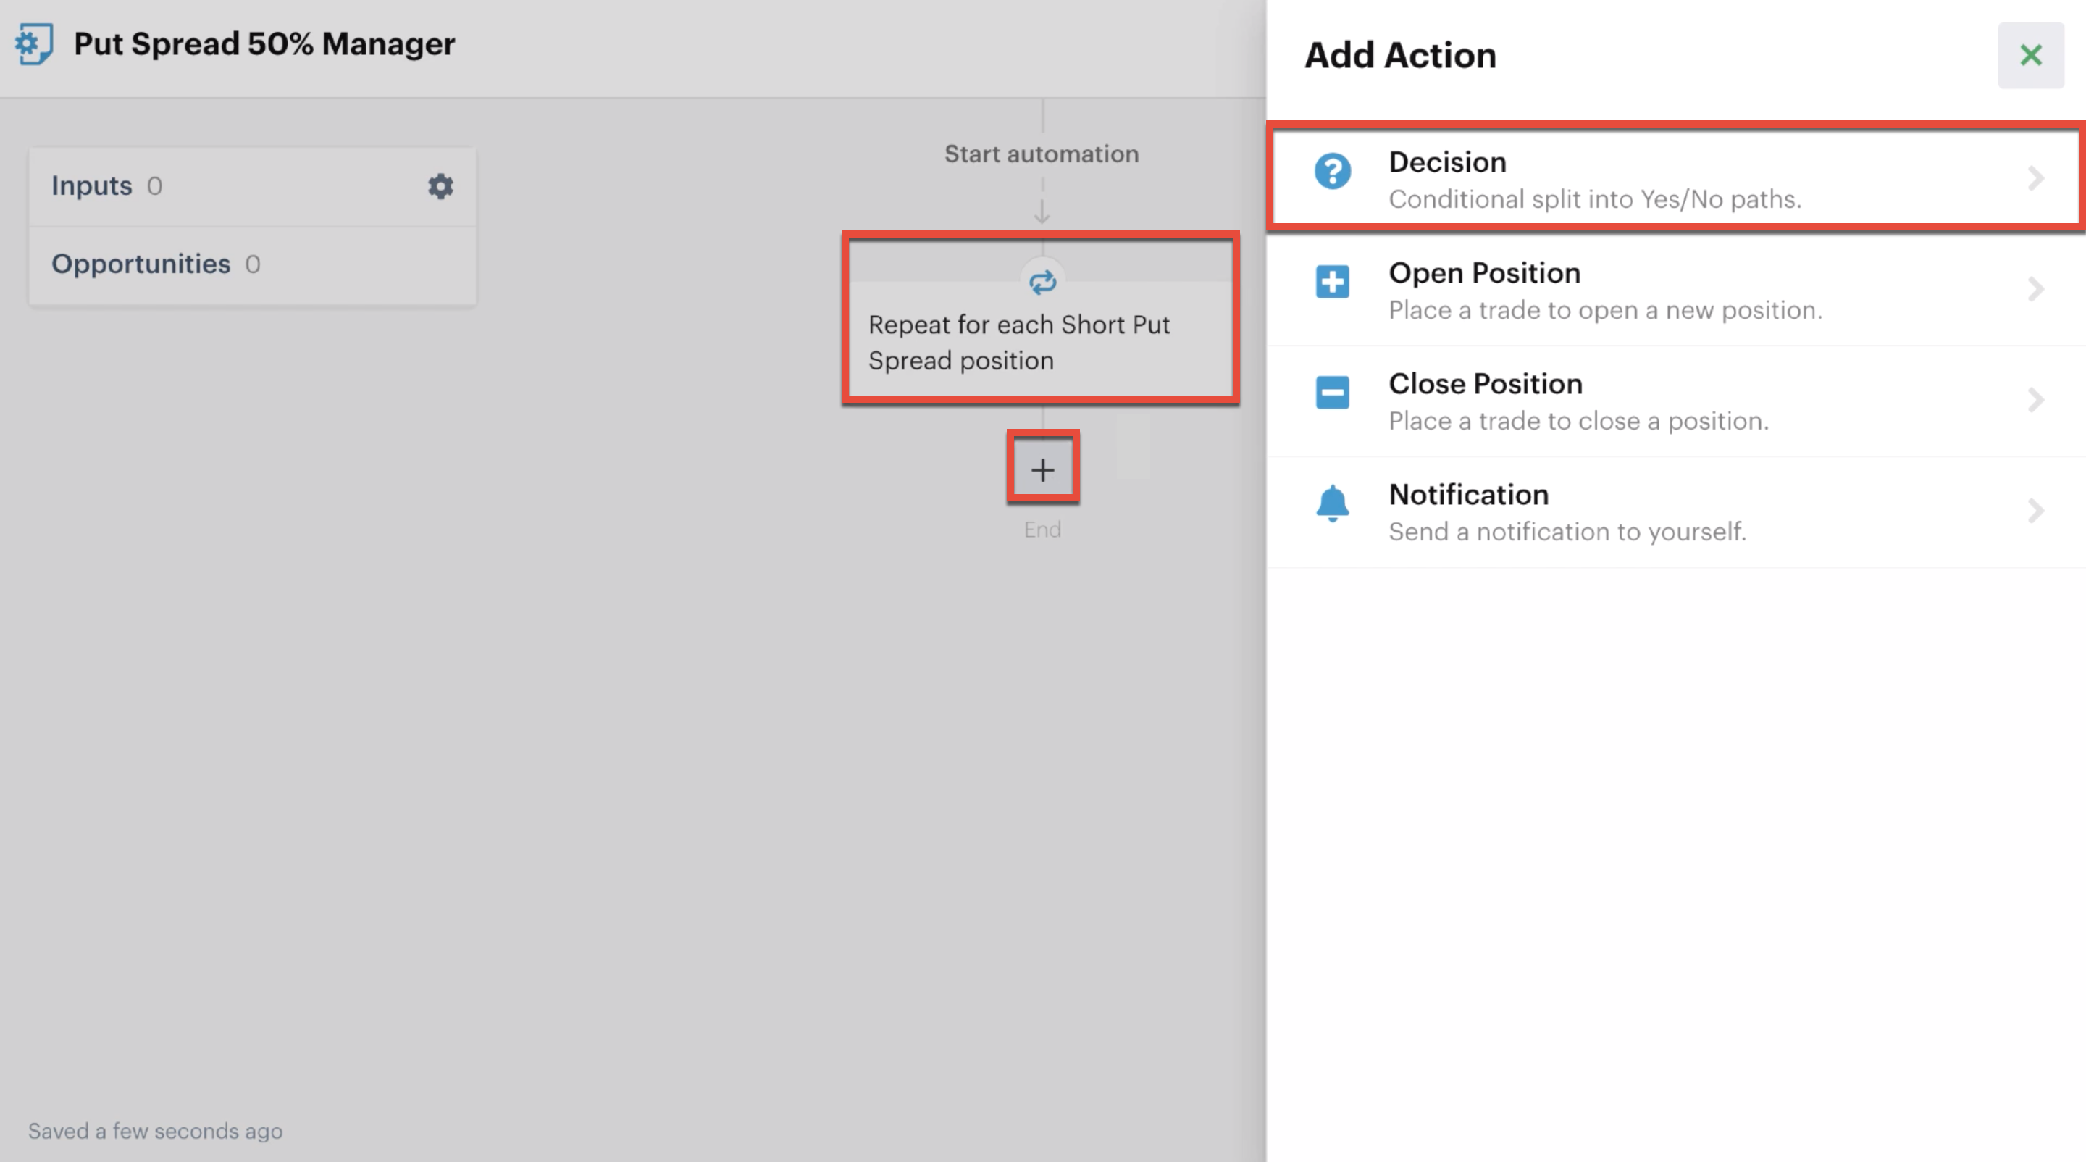This screenshot has width=2086, height=1162.
Task: Click 'Place a trade to close a position.' text
Action: tap(1578, 421)
